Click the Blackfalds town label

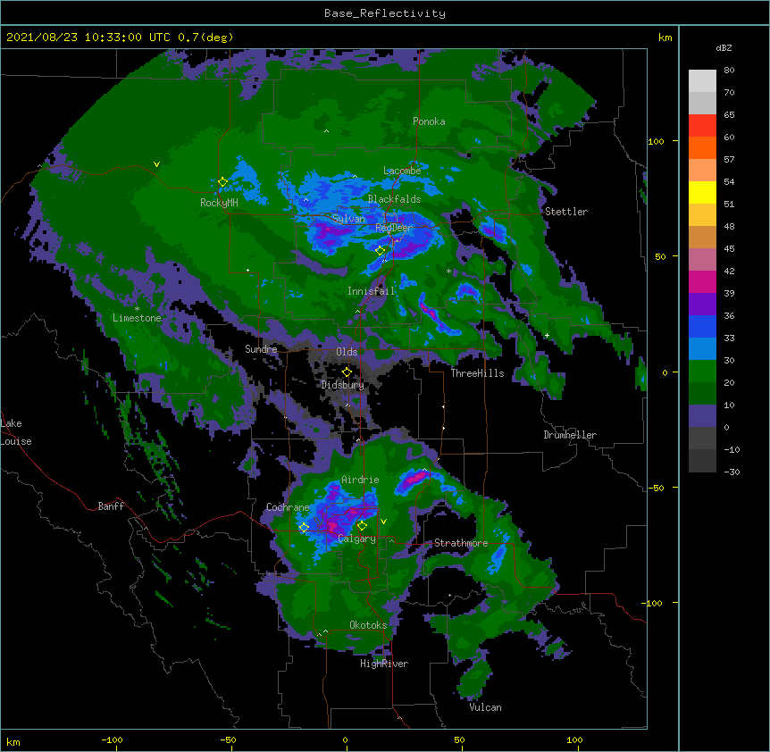click(x=394, y=199)
